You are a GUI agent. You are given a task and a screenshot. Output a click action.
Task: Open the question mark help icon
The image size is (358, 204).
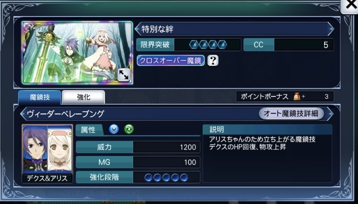[x=213, y=60]
